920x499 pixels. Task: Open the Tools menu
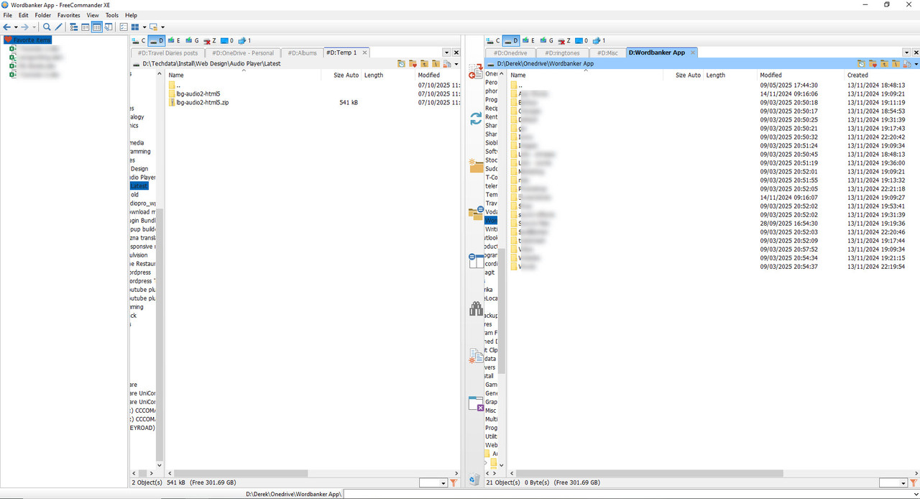tap(112, 15)
